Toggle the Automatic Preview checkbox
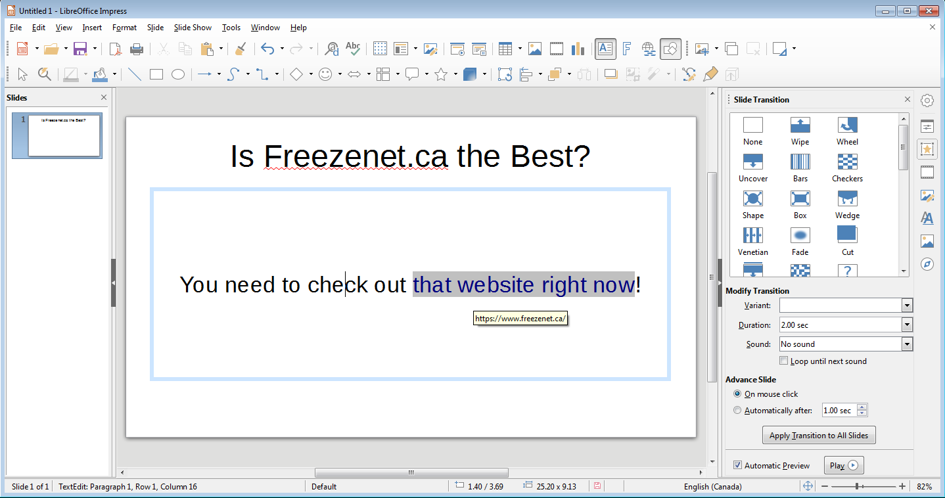945x498 pixels. click(737, 465)
